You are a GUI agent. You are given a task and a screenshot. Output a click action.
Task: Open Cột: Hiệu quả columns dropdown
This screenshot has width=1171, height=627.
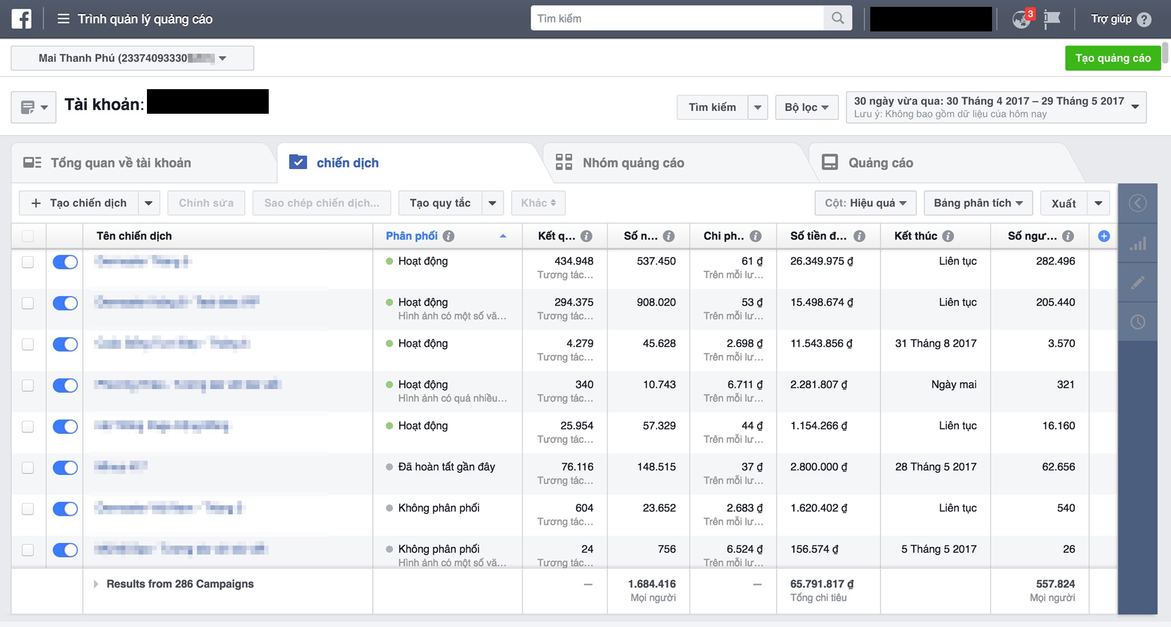865,203
